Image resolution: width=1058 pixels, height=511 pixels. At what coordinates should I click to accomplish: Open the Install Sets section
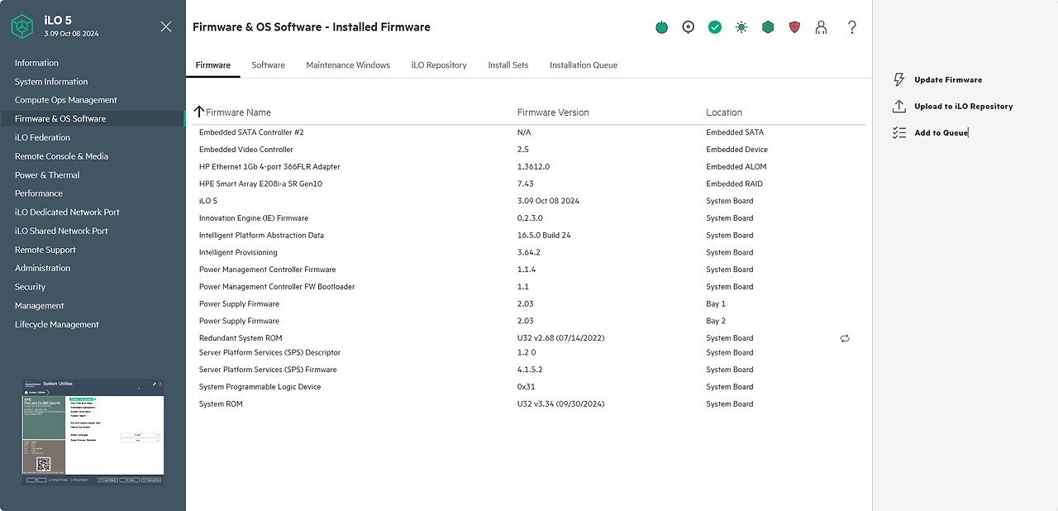point(508,64)
